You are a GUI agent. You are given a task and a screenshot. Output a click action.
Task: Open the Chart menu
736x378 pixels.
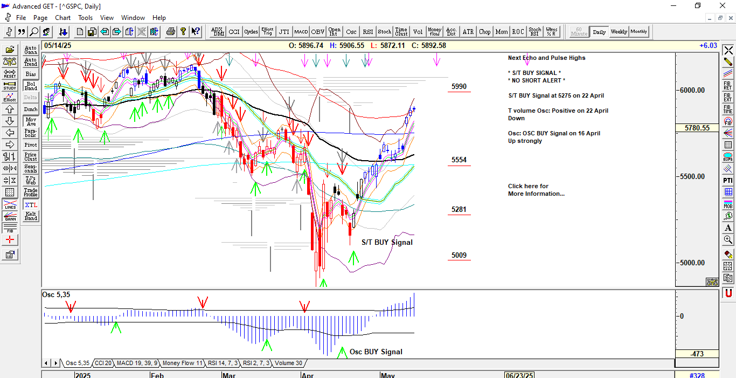[63, 18]
